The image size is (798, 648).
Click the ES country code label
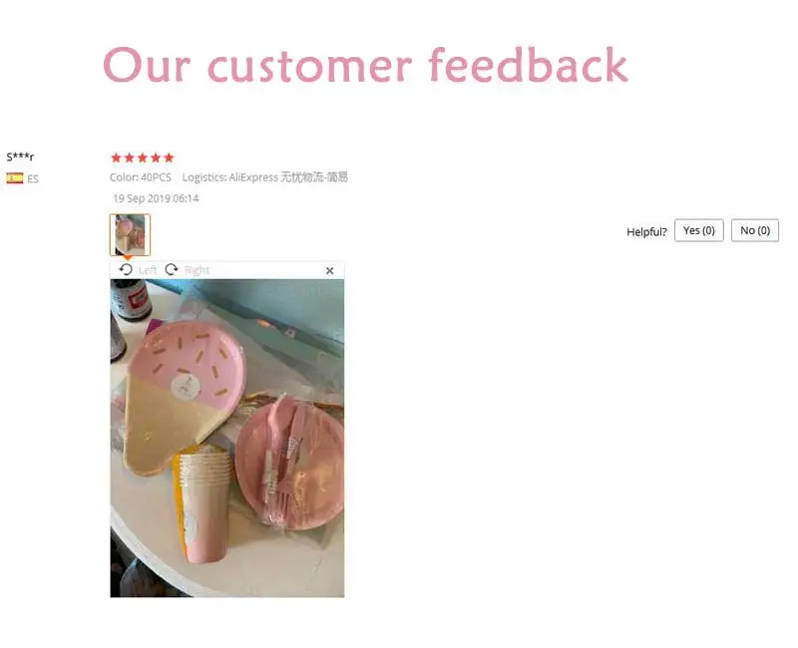click(x=33, y=178)
